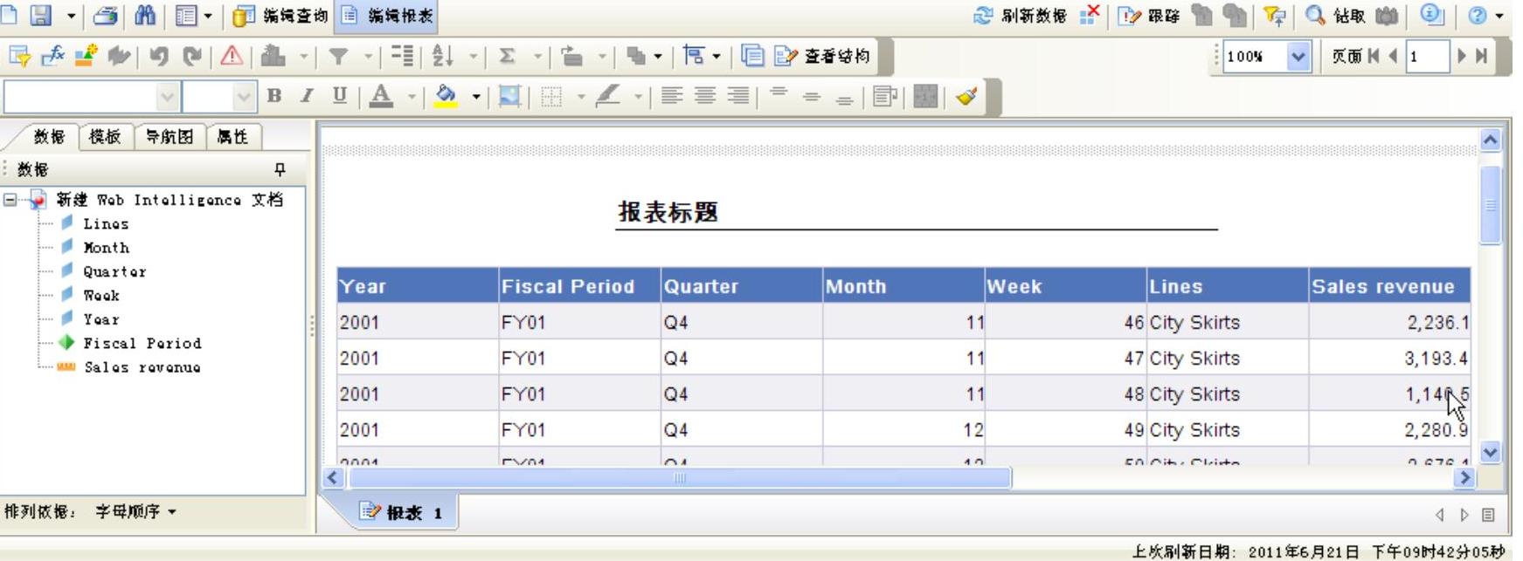The image size is (1523, 561).
Task: Switch to the 属性 tab
Action: point(232,136)
